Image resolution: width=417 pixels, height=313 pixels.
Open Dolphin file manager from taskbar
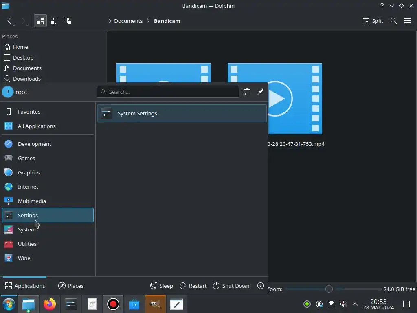(x=29, y=304)
